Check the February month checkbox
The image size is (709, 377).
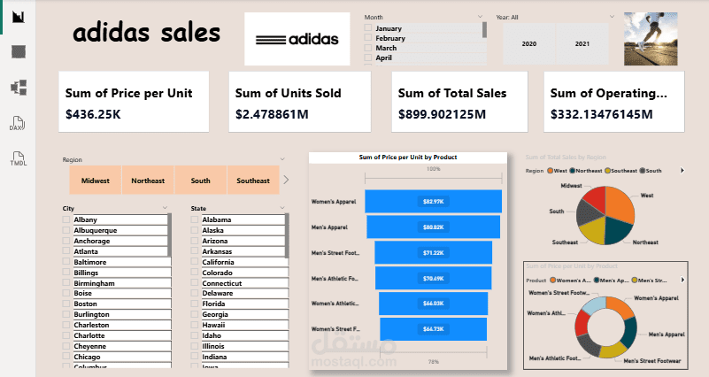click(368, 38)
